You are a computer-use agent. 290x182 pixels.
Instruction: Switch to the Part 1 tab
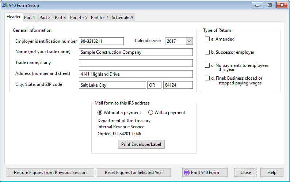tap(30, 18)
